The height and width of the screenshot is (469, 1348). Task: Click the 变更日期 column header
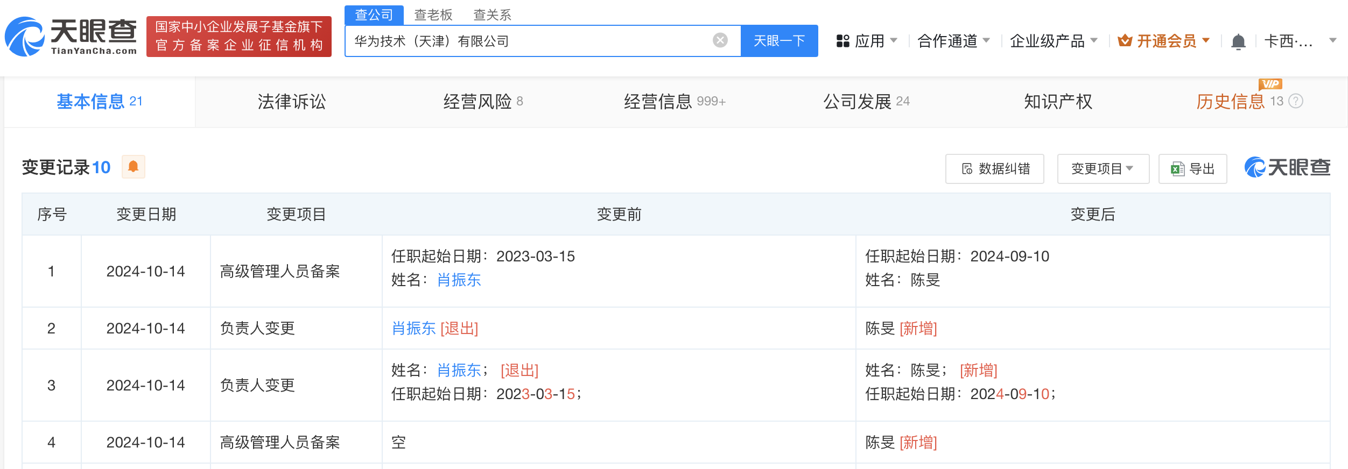[146, 214]
